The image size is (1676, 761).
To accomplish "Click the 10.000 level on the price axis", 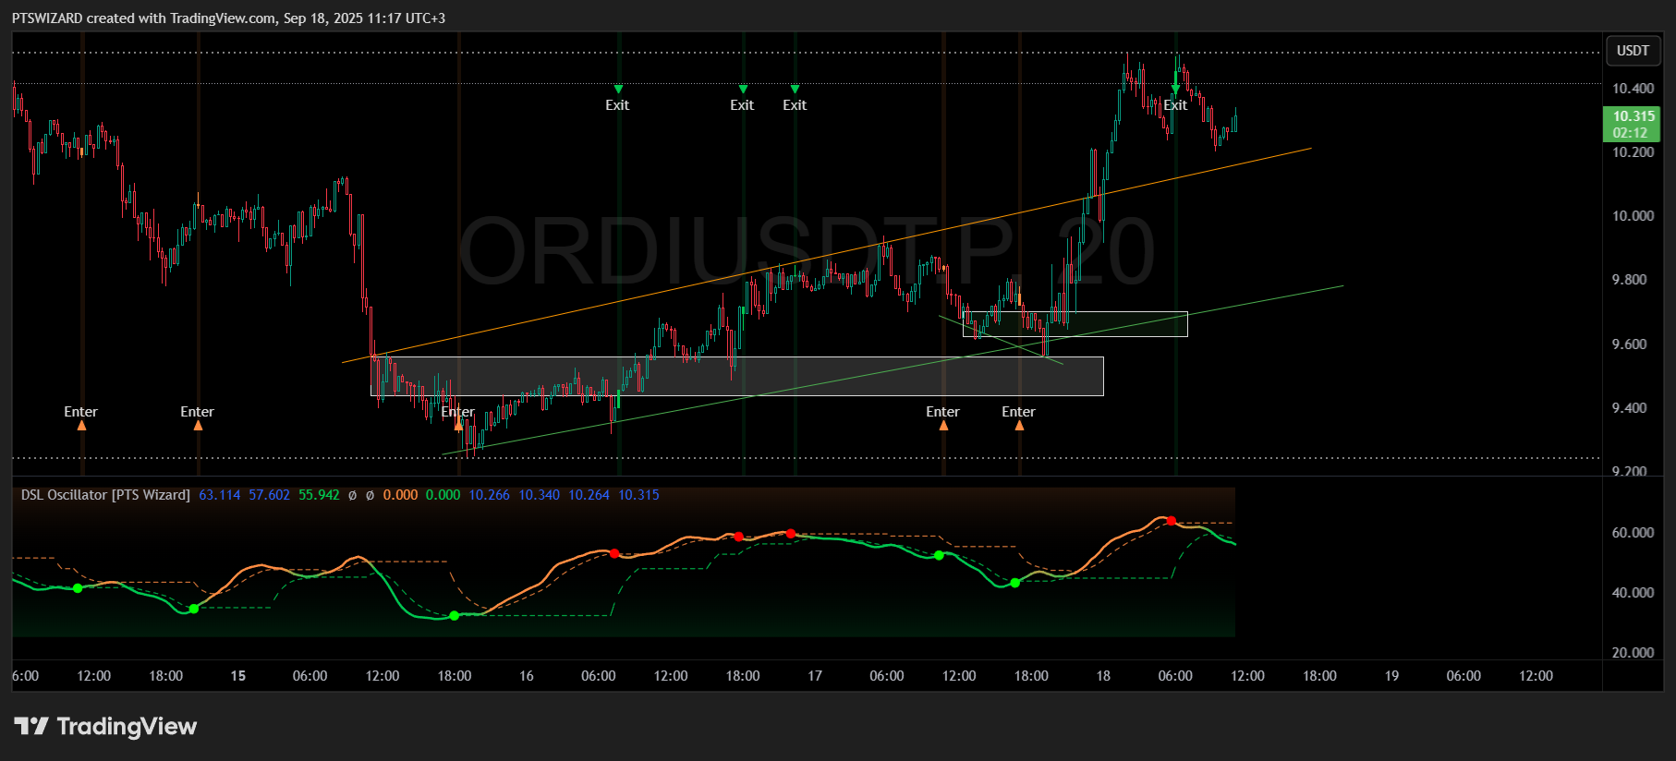I will pyautogui.click(x=1633, y=216).
